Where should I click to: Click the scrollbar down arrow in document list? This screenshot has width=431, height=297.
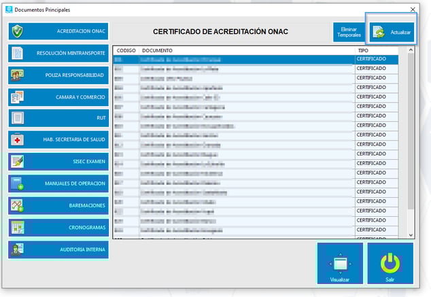tap(410, 234)
